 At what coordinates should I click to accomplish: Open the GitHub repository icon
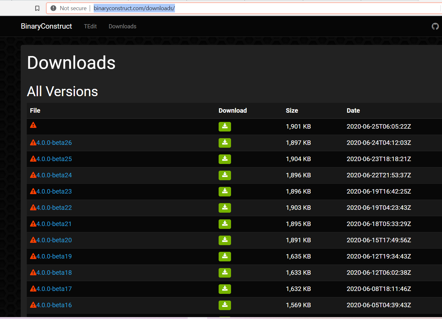point(435,26)
